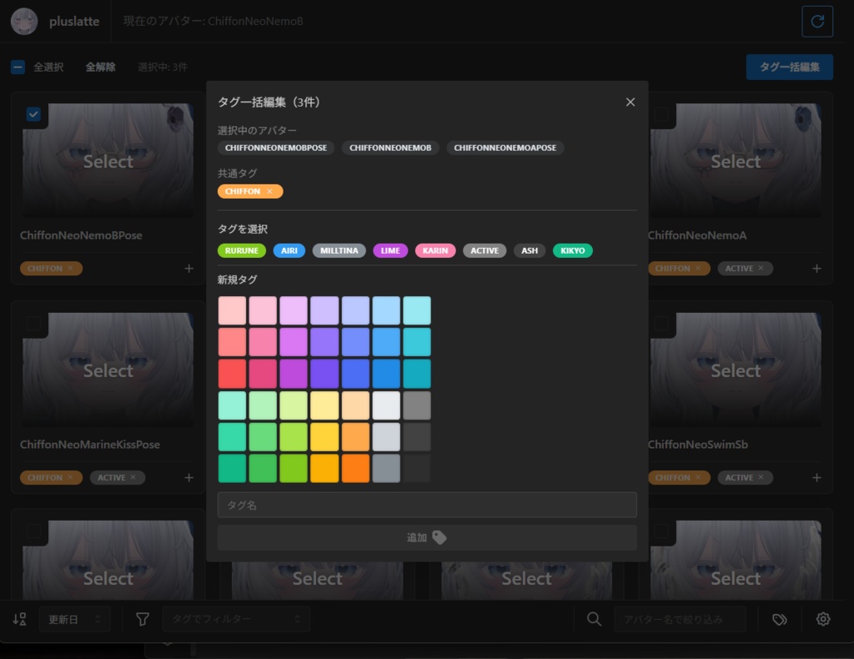Refresh the avatar list with the reload icon
The image size is (854, 659).
point(817,21)
